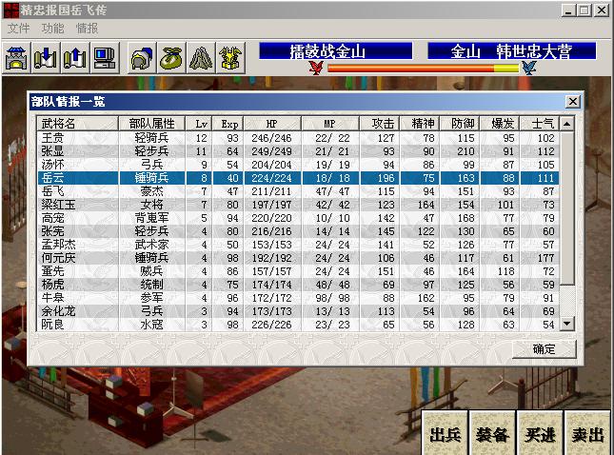
Task: Sort by 防御 column header
Action: click(x=460, y=124)
